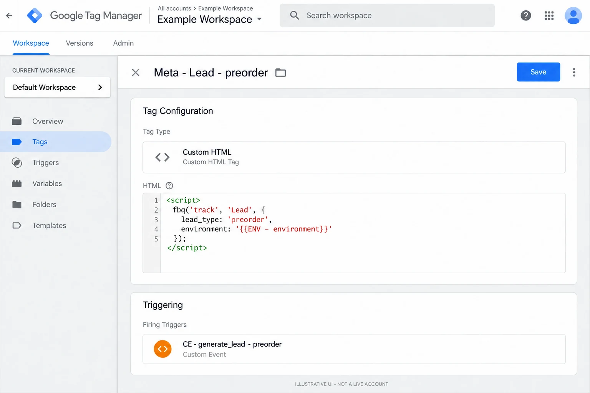
Task: Open Templates in the sidebar
Action: (56, 226)
